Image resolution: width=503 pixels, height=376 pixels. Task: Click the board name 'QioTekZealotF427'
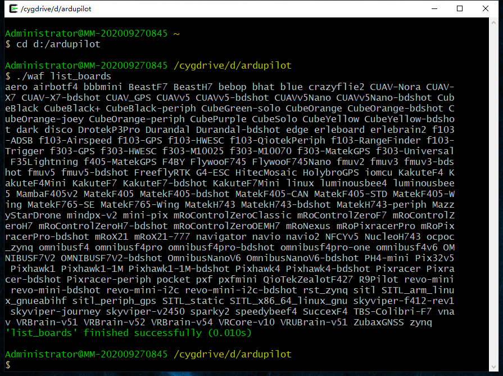tap(308, 279)
